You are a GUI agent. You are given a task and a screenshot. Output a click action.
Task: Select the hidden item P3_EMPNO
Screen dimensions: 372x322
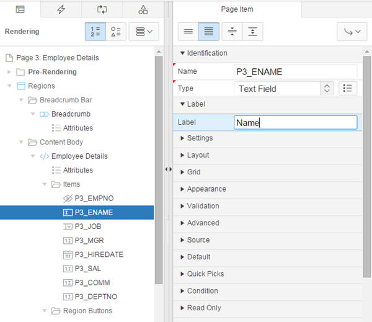click(94, 199)
